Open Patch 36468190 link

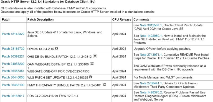coord(13,85)
